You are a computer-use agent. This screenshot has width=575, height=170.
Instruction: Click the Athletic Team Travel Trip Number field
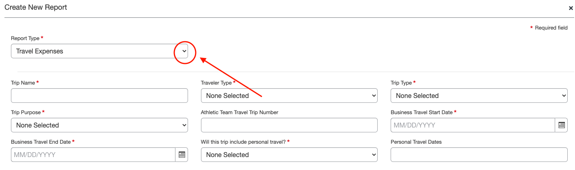click(289, 125)
